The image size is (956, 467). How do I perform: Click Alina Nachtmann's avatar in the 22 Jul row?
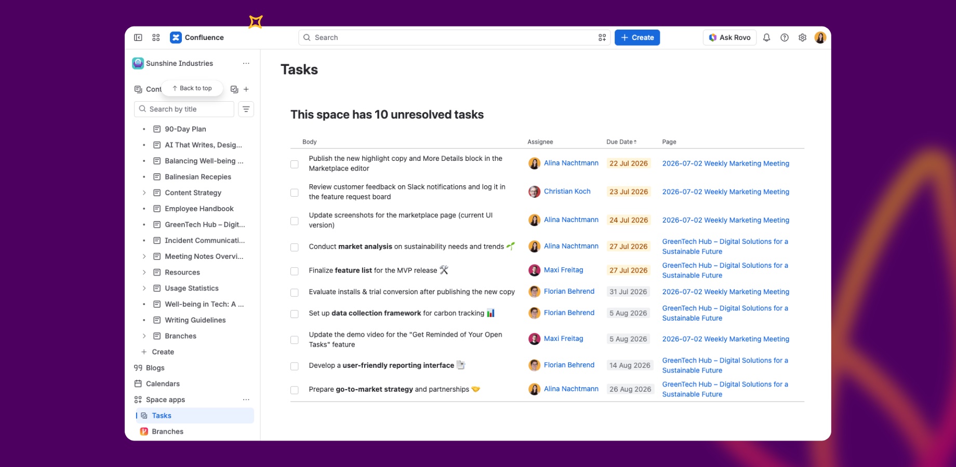tap(535, 163)
